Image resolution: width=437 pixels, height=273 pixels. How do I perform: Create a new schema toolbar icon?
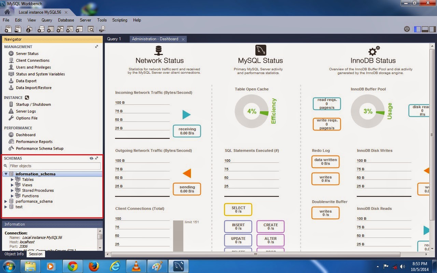pyautogui.click(x=41, y=29)
